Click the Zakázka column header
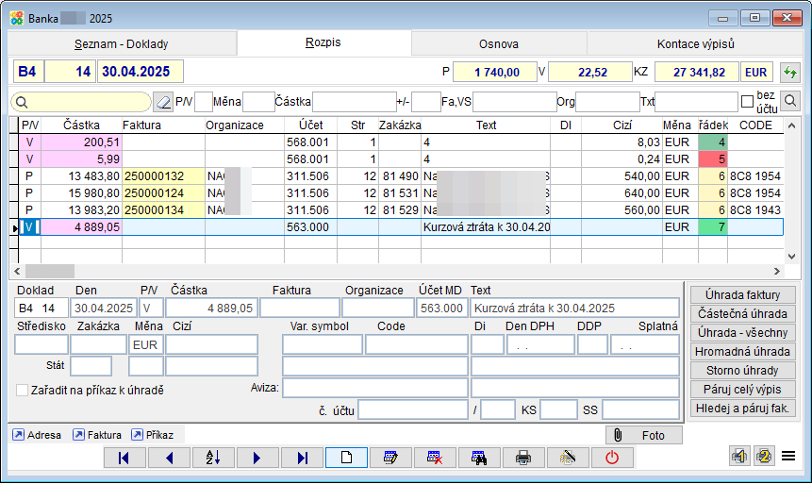 tap(400, 125)
